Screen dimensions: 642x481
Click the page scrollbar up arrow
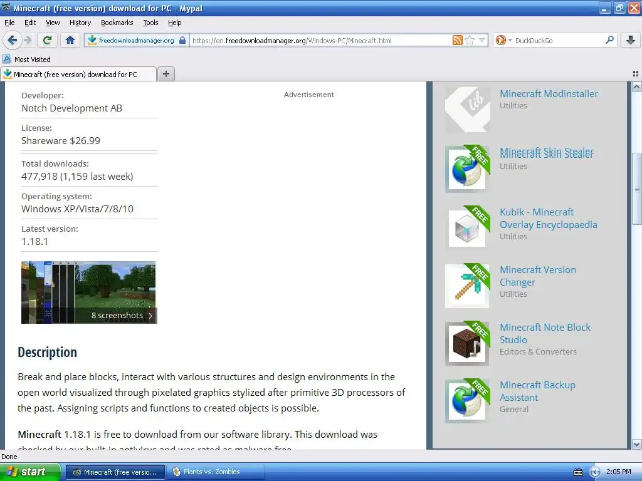click(x=637, y=86)
